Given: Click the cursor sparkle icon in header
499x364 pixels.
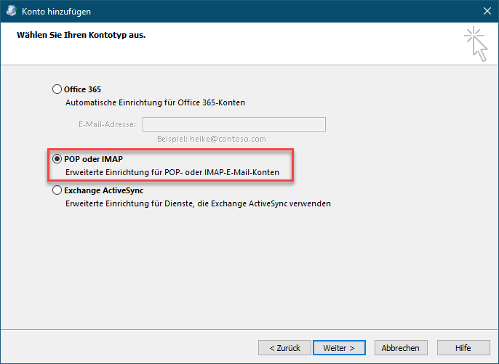Looking at the screenshot, I should (476, 44).
